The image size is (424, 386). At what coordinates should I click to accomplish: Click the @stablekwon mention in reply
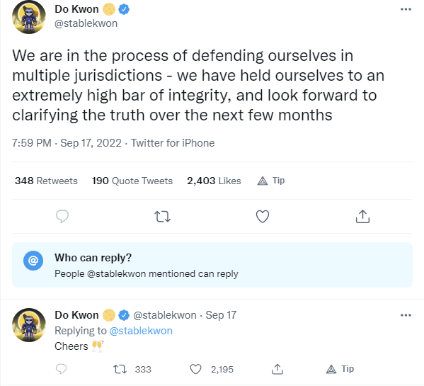click(141, 331)
